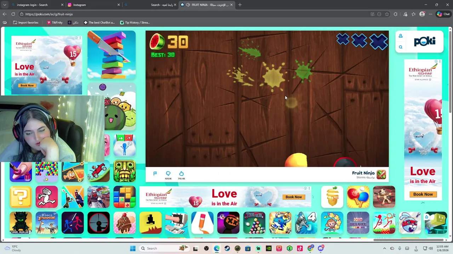The height and width of the screenshot is (254, 453).
Task: Open 'The best ChatBot a...' bookmark
Action: point(99,23)
